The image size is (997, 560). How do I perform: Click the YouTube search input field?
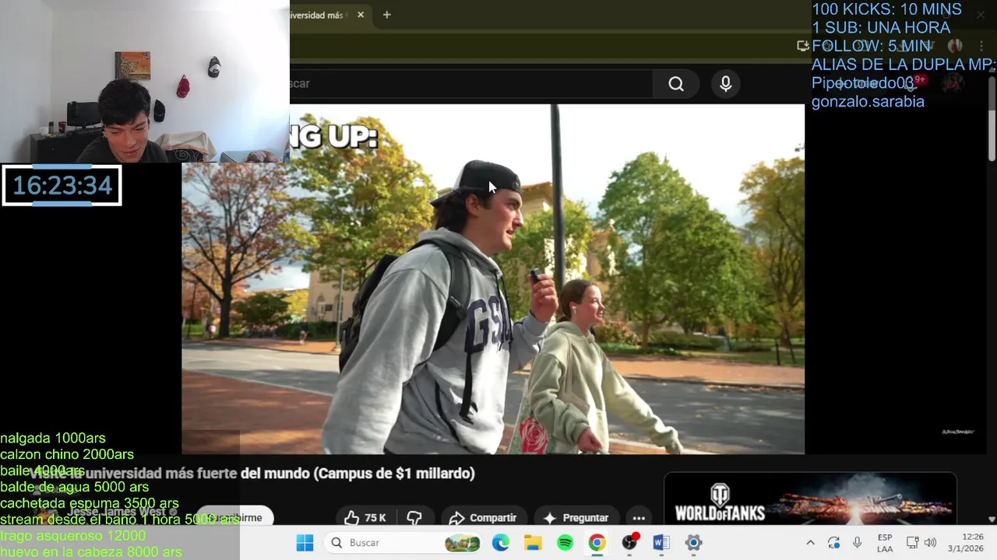(x=470, y=84)
